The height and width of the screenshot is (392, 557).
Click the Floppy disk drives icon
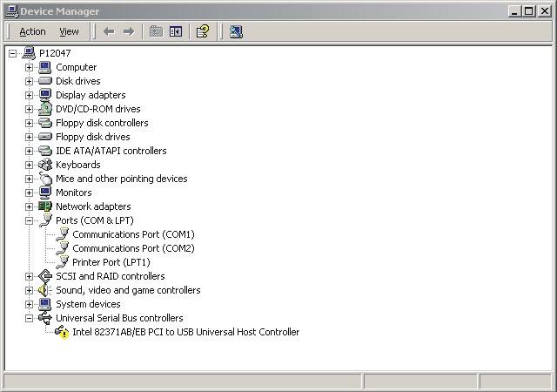pyautogui.click(x=44, y=137)
